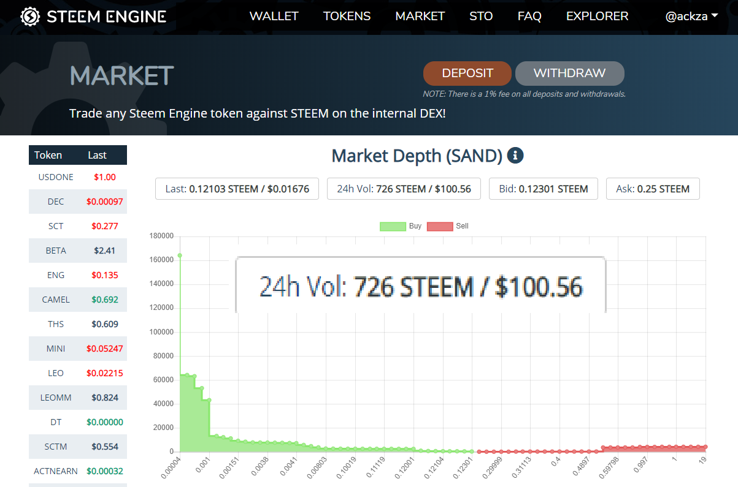
Task: Select the ENG token
Action: (78, 275)
